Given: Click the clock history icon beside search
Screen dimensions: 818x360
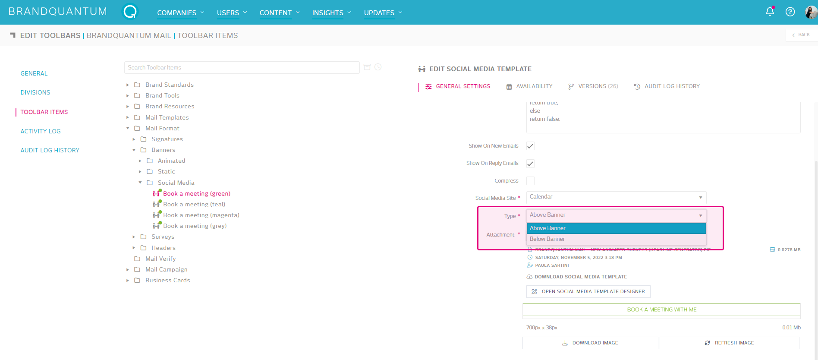Looking at the screenshot, I should (x=378, y=67).
